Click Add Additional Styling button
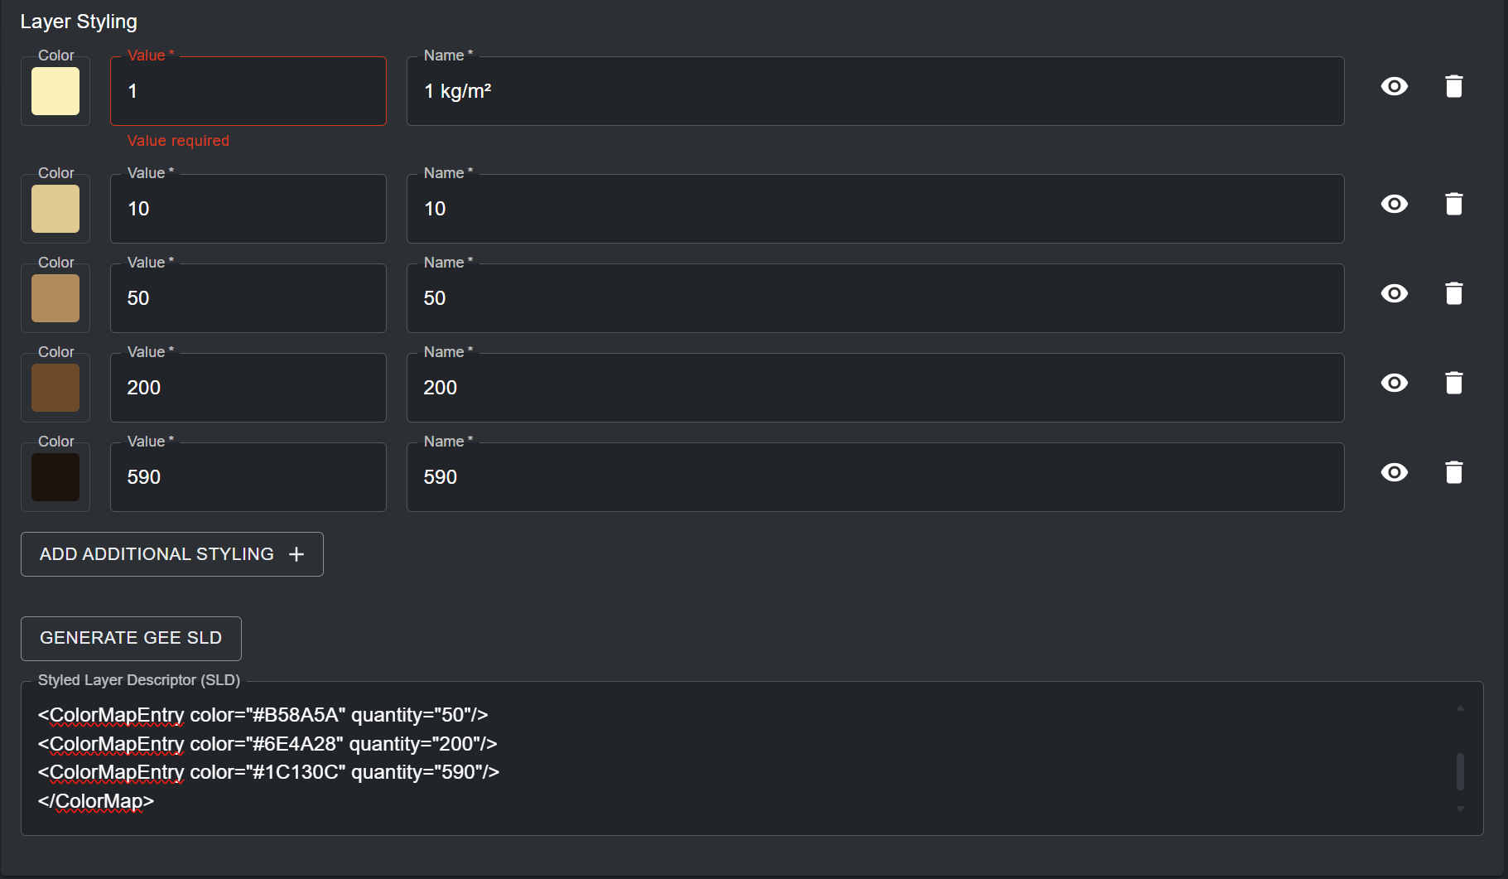 point(171,554)
